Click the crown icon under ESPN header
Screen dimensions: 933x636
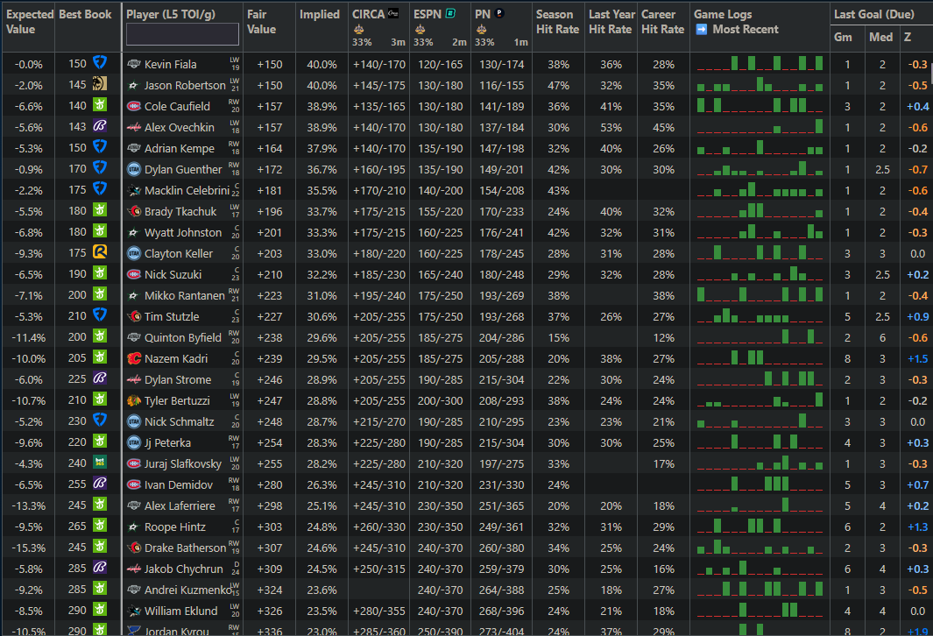point(420,29)
